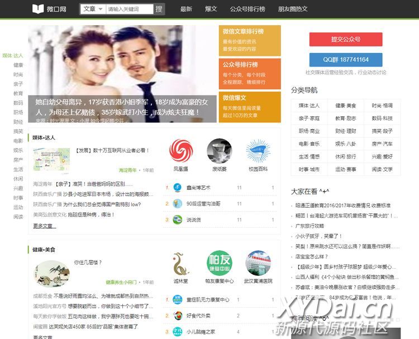Click the 说说货 small avatar icon
419x339 pixels.
coord(178,219)
